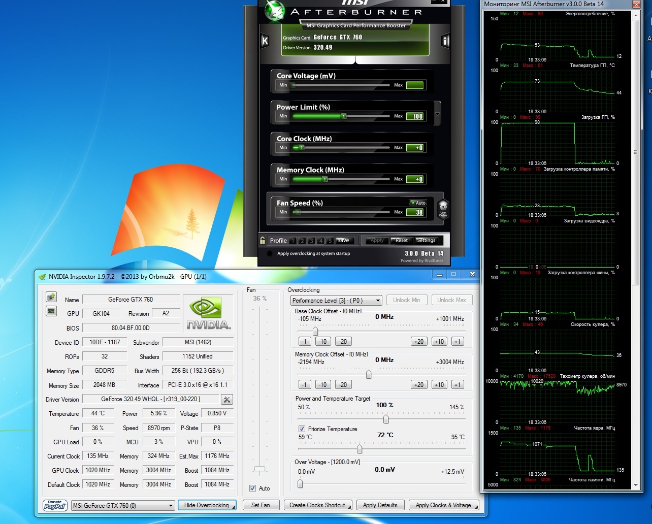
Task: Click the Apply Defaults button
Action: (x=380, y=505)
